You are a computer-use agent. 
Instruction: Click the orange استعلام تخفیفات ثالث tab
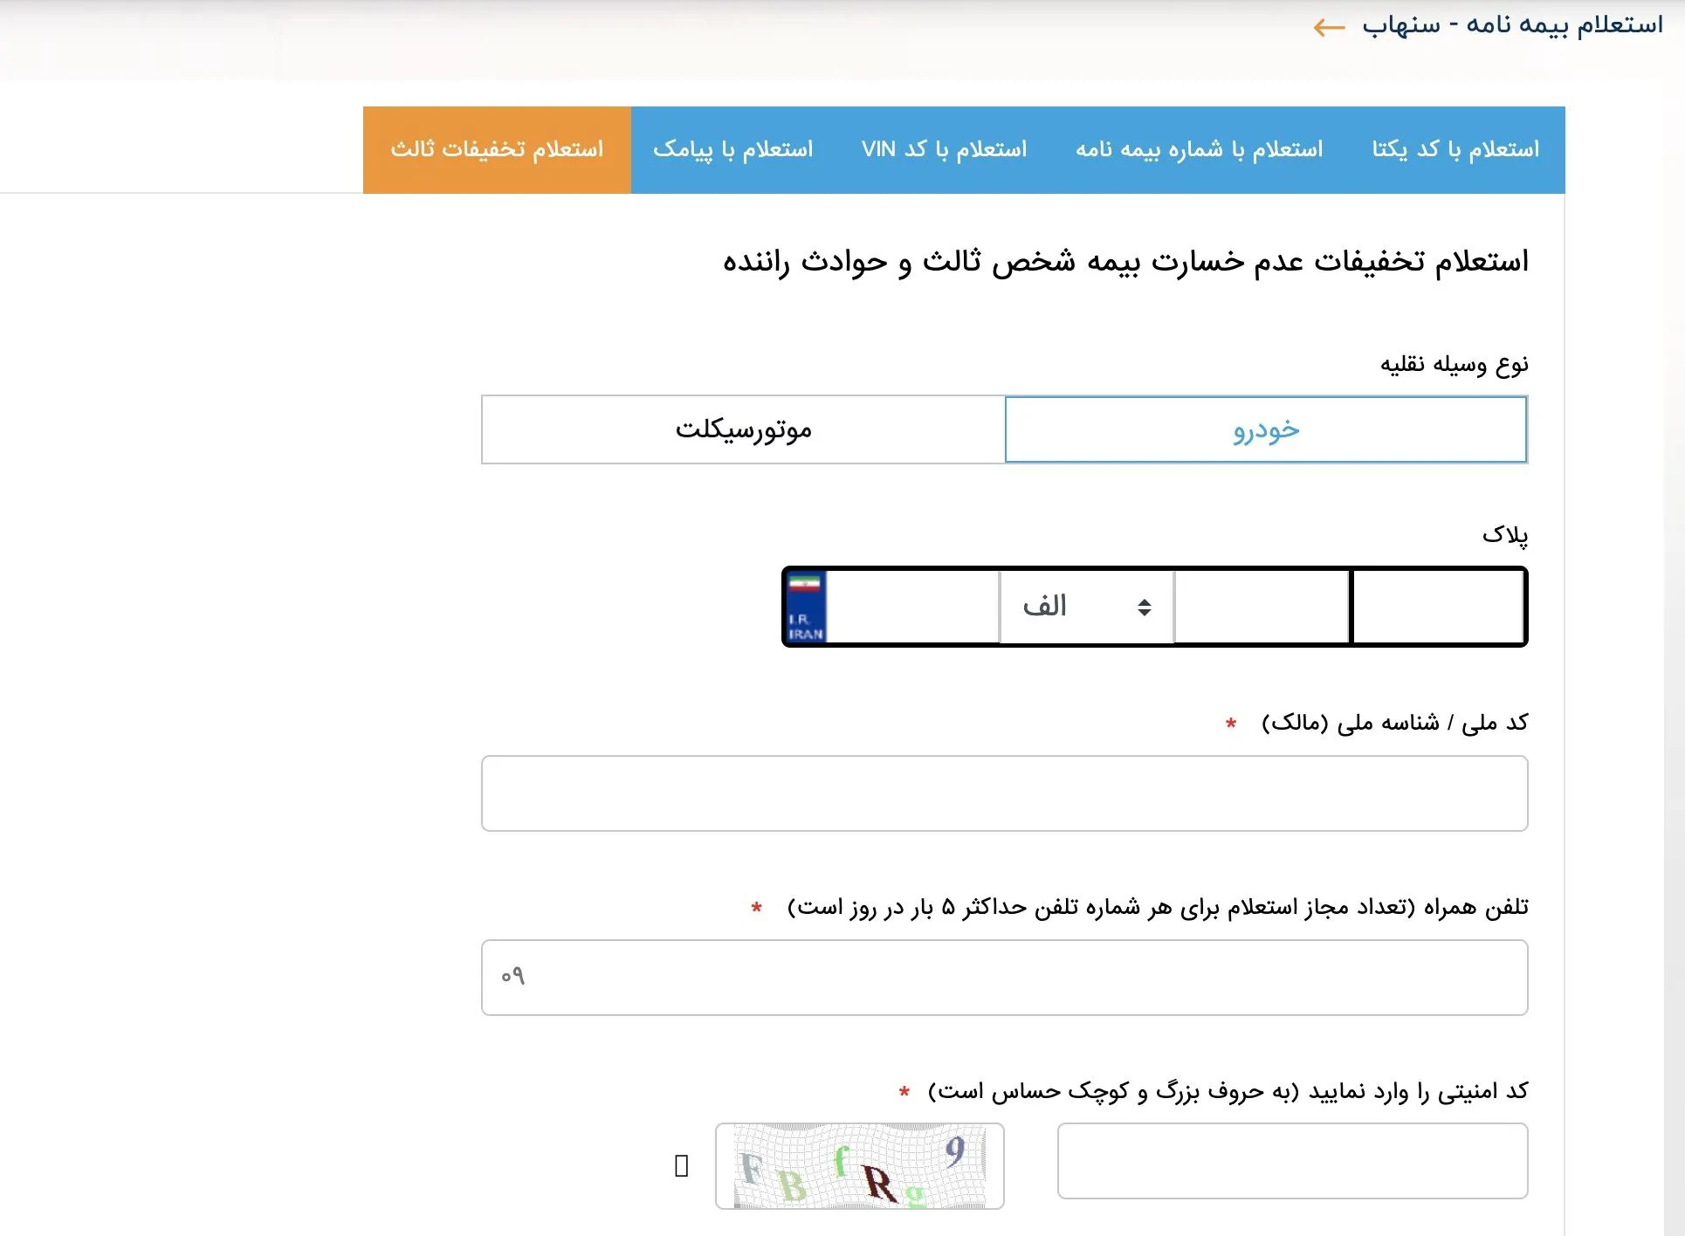[x=497, y=149]
